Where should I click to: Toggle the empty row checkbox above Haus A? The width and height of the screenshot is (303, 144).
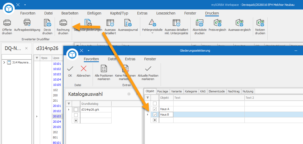pos(155,103)
